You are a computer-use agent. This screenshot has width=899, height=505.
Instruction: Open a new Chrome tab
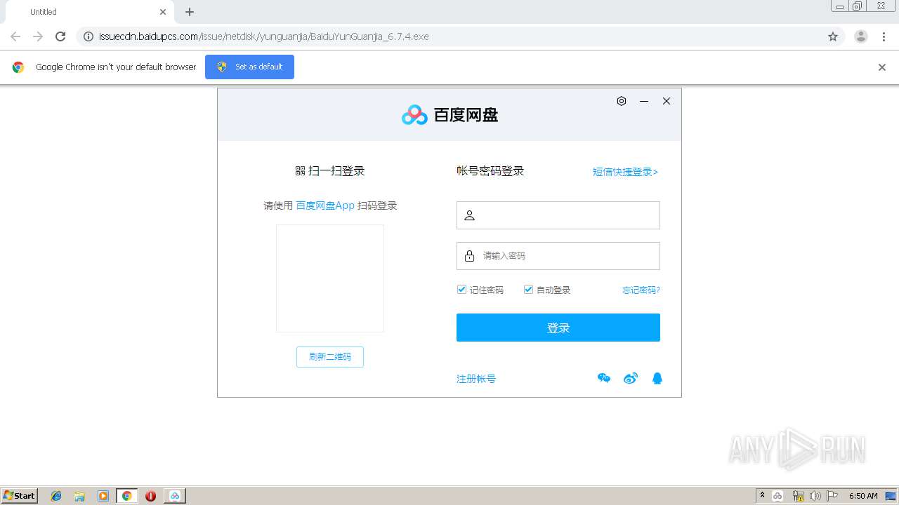[190, 12]
